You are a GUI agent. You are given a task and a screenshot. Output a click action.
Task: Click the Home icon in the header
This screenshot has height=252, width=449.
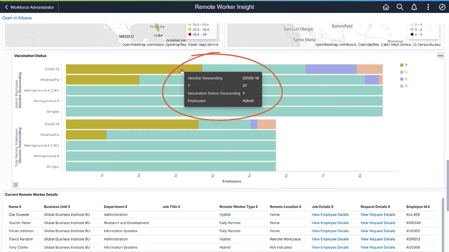(x=386, y=7)
